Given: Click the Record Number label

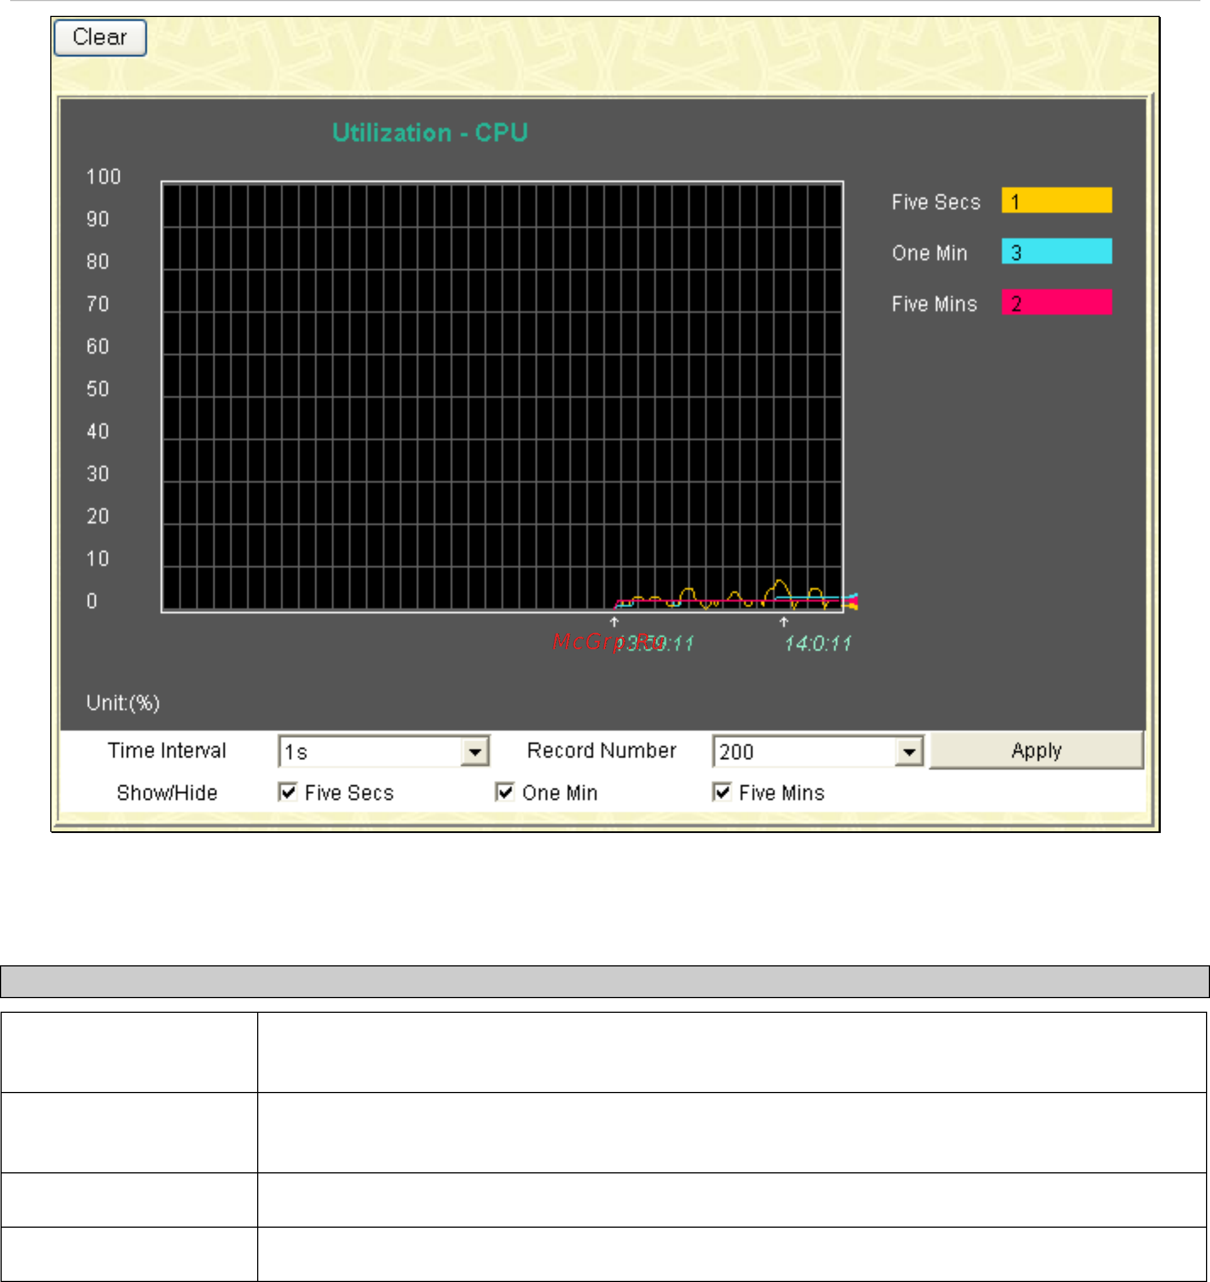Looking at the screenshot, I should pyautogui.click(x=601, y=751).
